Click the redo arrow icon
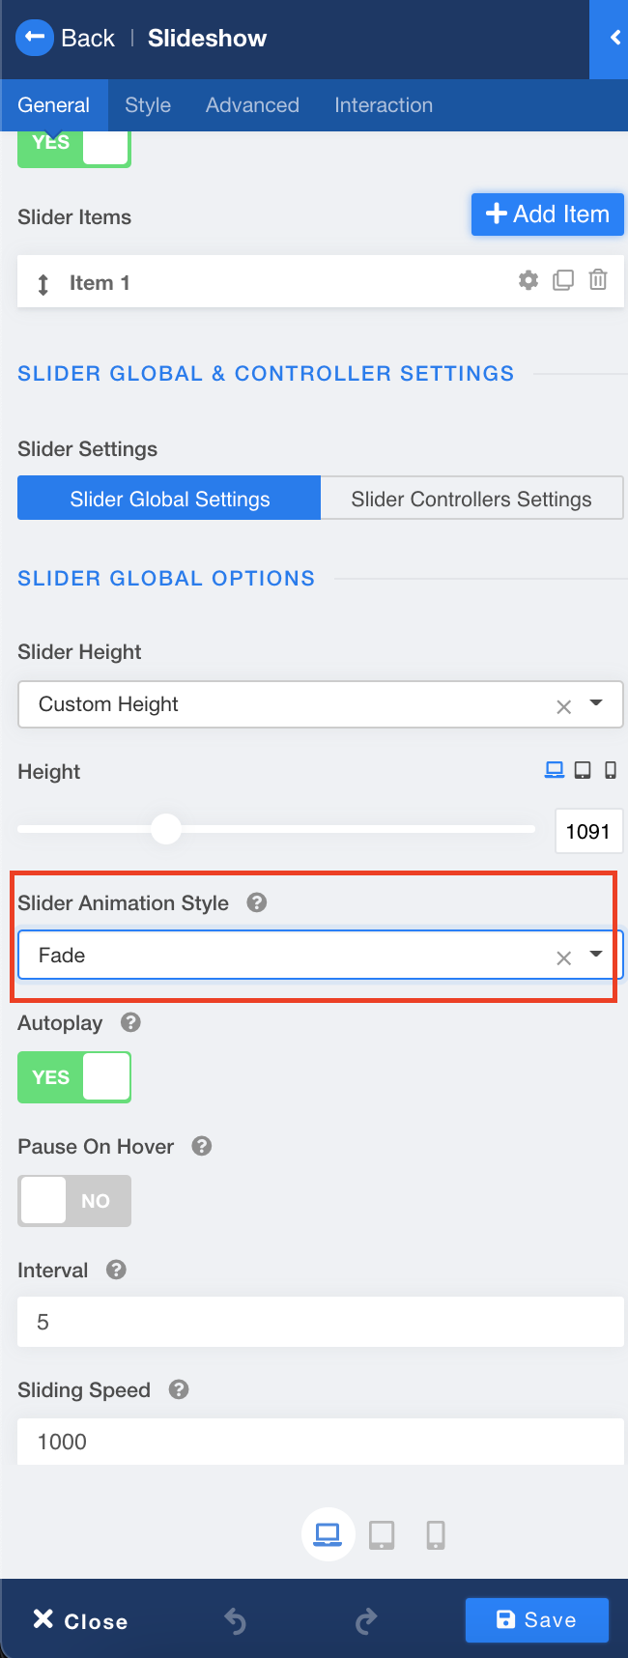The height and width of the screenshot is (1658, 628). coord(365,1620)
